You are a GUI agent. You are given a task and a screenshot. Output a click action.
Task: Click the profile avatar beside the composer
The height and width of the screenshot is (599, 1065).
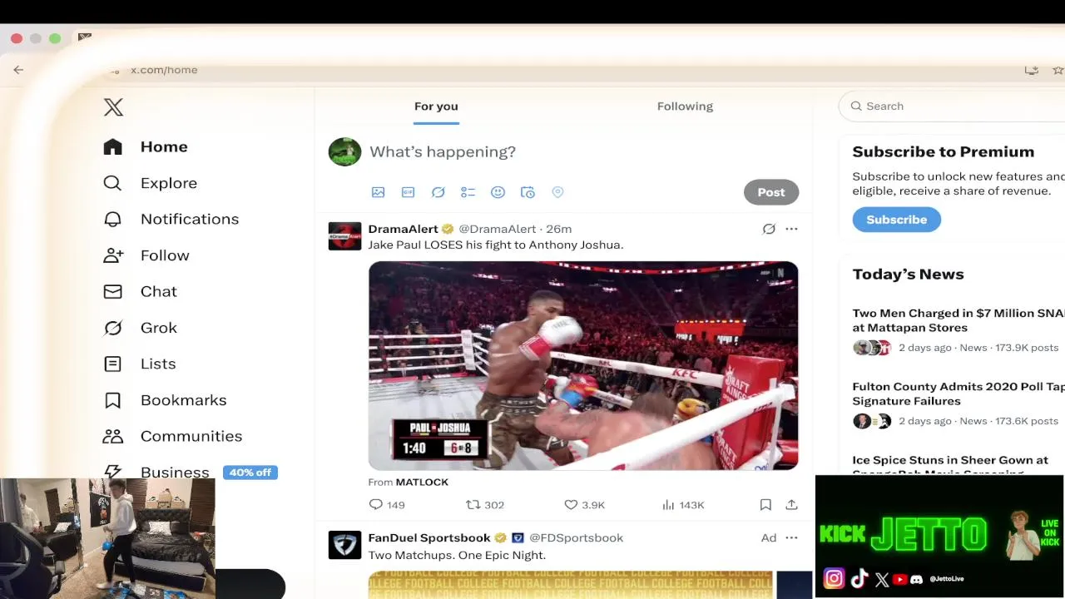click(344, 151)
